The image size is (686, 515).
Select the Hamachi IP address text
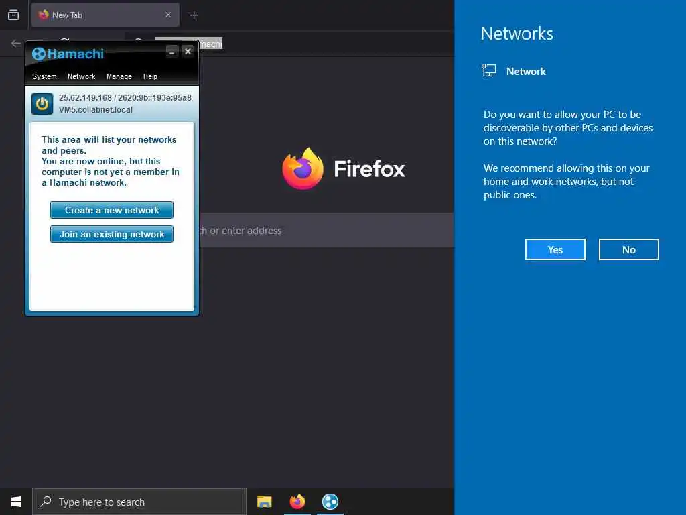click(x=125, y=98)
